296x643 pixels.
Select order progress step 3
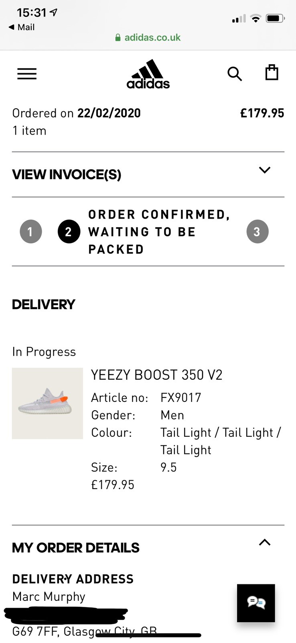point(257,231)
